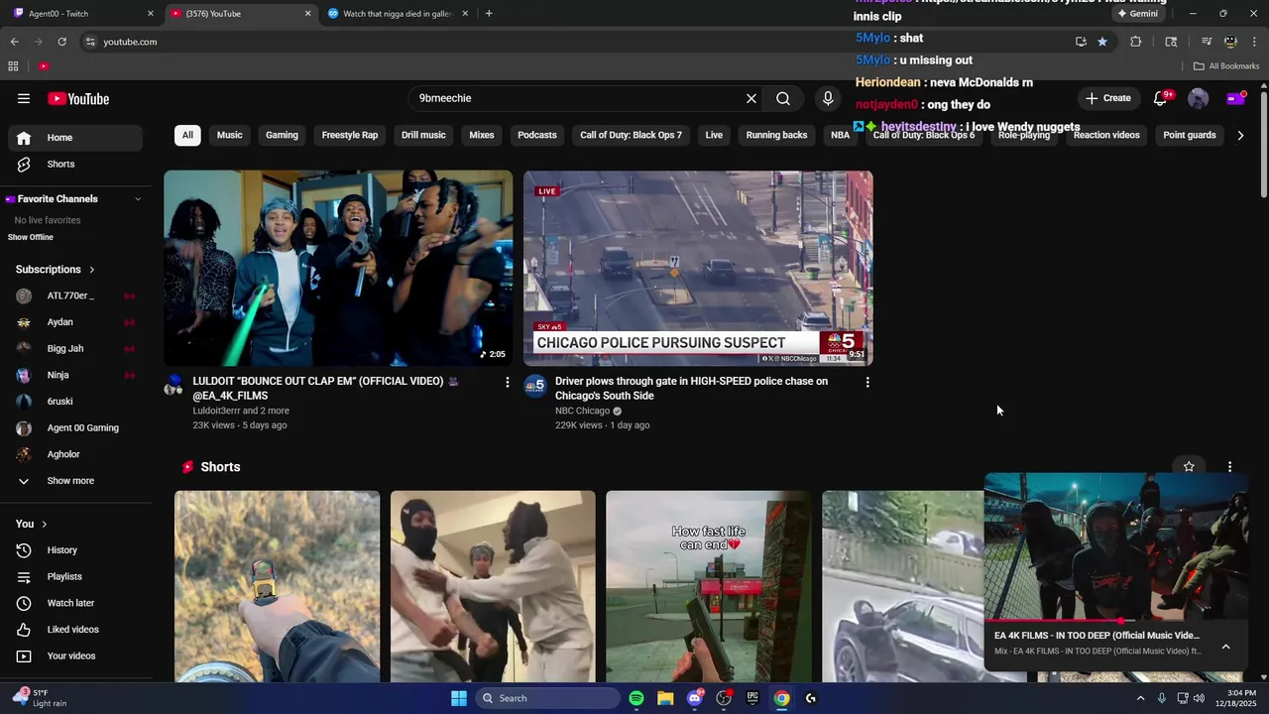
Task: Start voice search with the microphone
Action: 828,98
